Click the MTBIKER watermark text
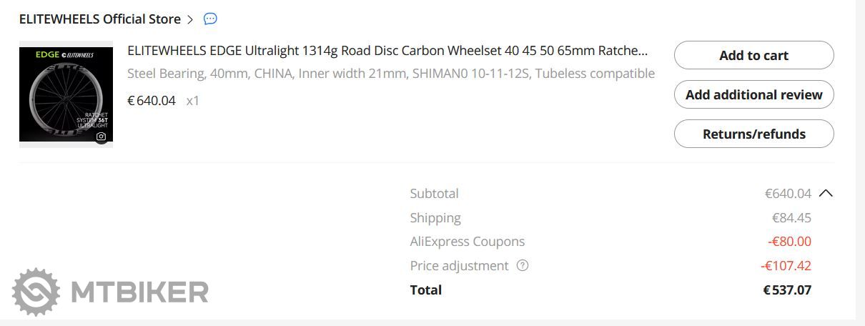The width and height of the screenshot is (865, 326). pos(139,292)
